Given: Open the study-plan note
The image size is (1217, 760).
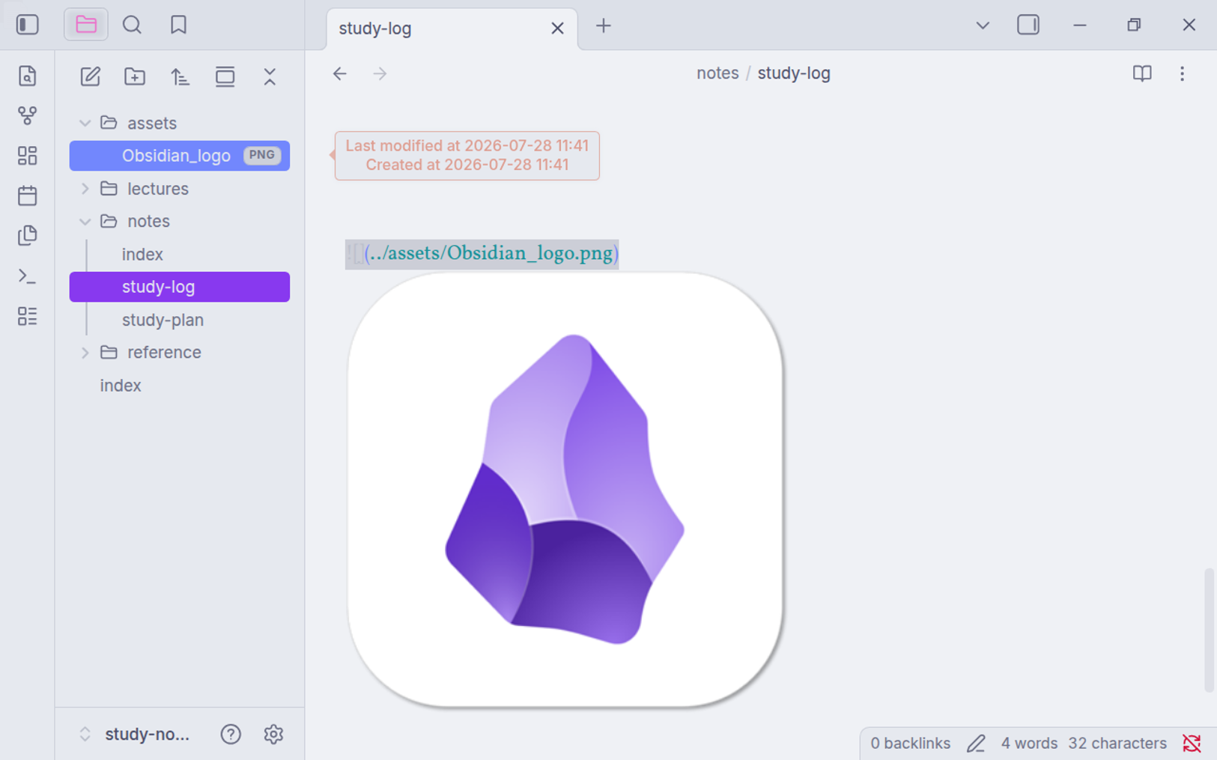Looking at the screenshot, I should (x=180, y=320).
